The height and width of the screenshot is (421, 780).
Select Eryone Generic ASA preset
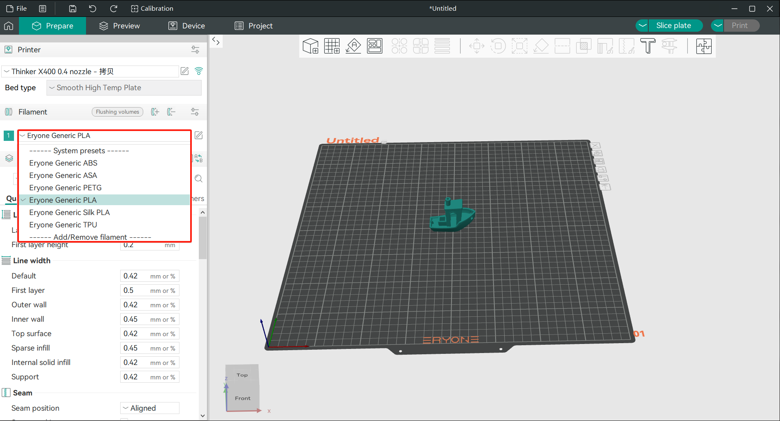tap(105, 175)
